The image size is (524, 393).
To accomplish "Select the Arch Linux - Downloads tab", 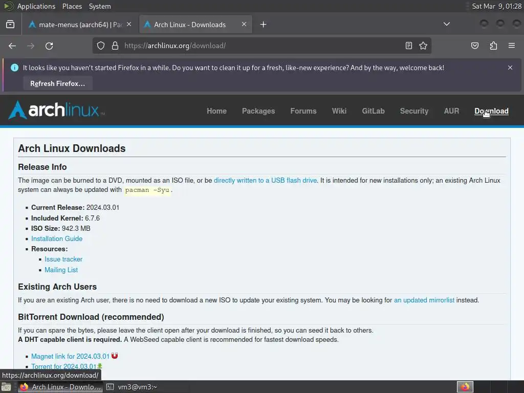I will click(x=195, y=25).
